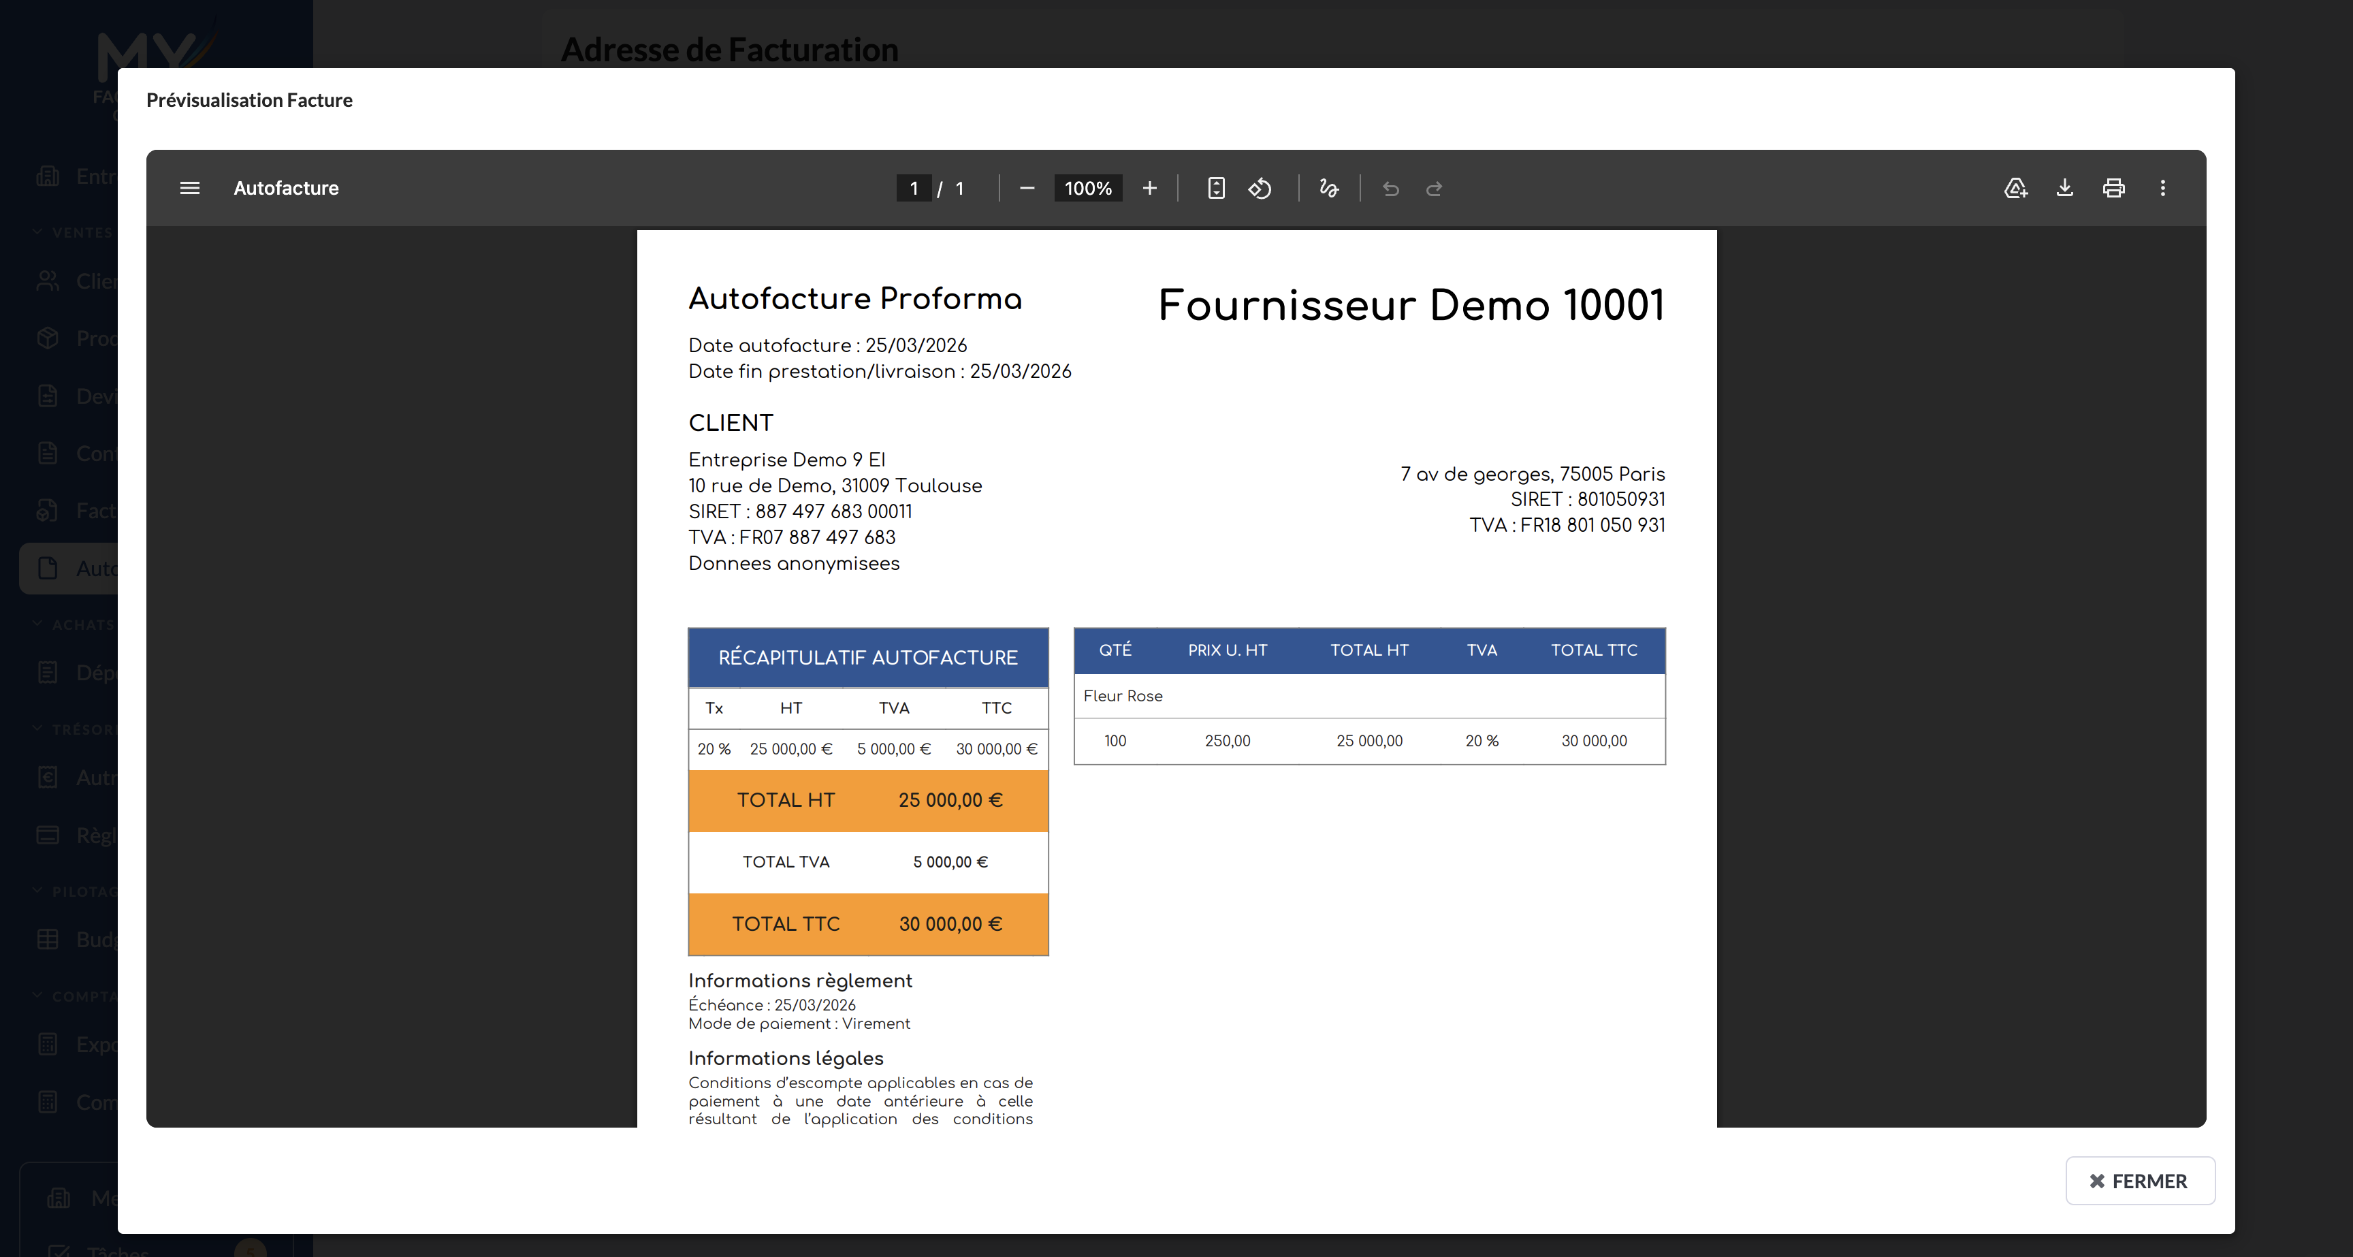Image resolution: width=2353 pixels, height=1257 pixels.
Task: Zoom out the PDF preview
Action: coord(1027,188)
